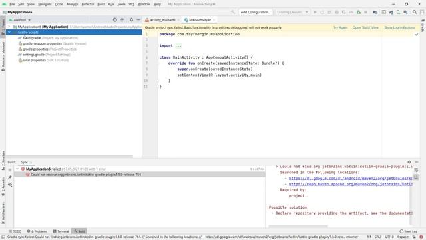Open the AVD Manager device icon

coord(398,12)
